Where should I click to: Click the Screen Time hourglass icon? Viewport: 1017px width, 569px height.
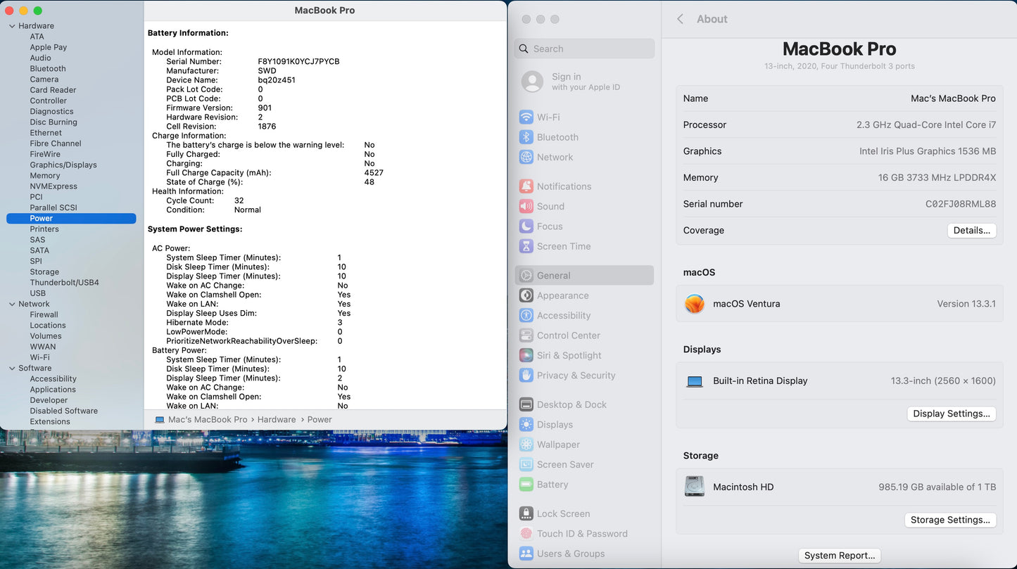(526, 246)
